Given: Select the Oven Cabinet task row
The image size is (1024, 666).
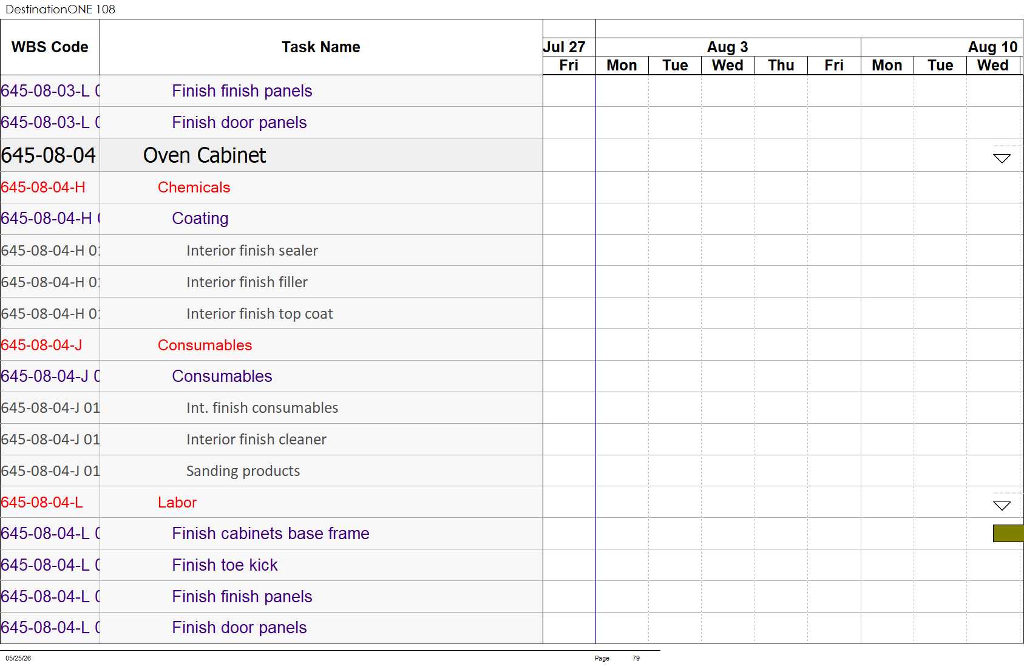Looking at the screenshot, I should [x=271, y=155].
